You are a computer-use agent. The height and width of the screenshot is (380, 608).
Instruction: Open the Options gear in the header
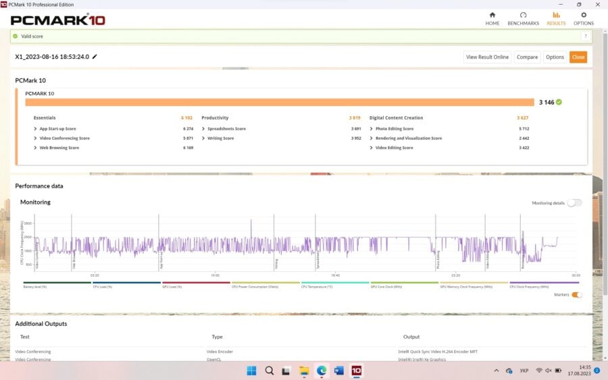pyautogui.click(x=584, y=19)
